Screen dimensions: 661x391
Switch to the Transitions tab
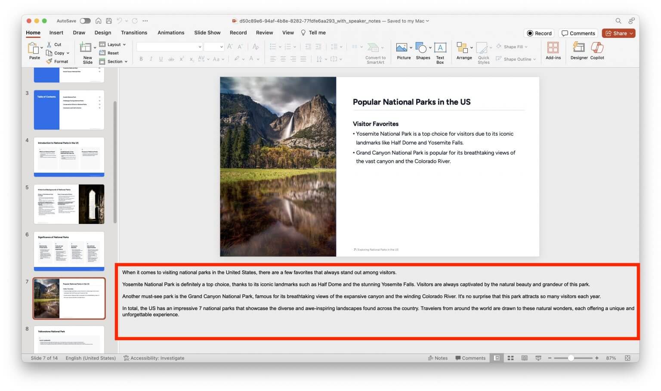134,32
